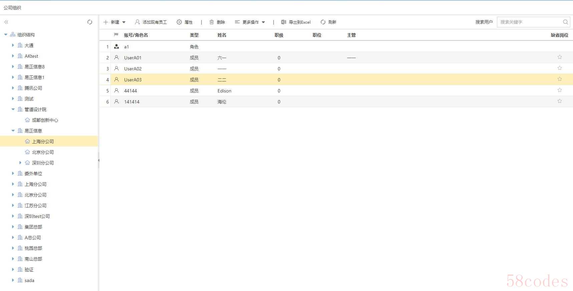Select 验证 in tree
573x291 pixels.
[x=29, y=269]
